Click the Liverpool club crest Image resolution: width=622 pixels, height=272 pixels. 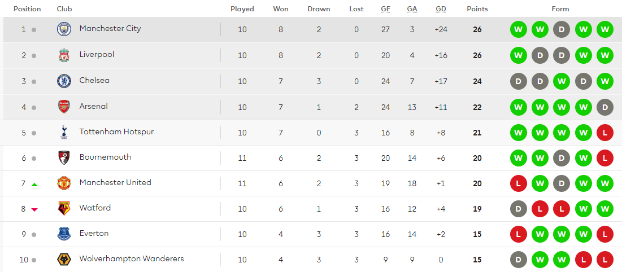coord(64,55)
